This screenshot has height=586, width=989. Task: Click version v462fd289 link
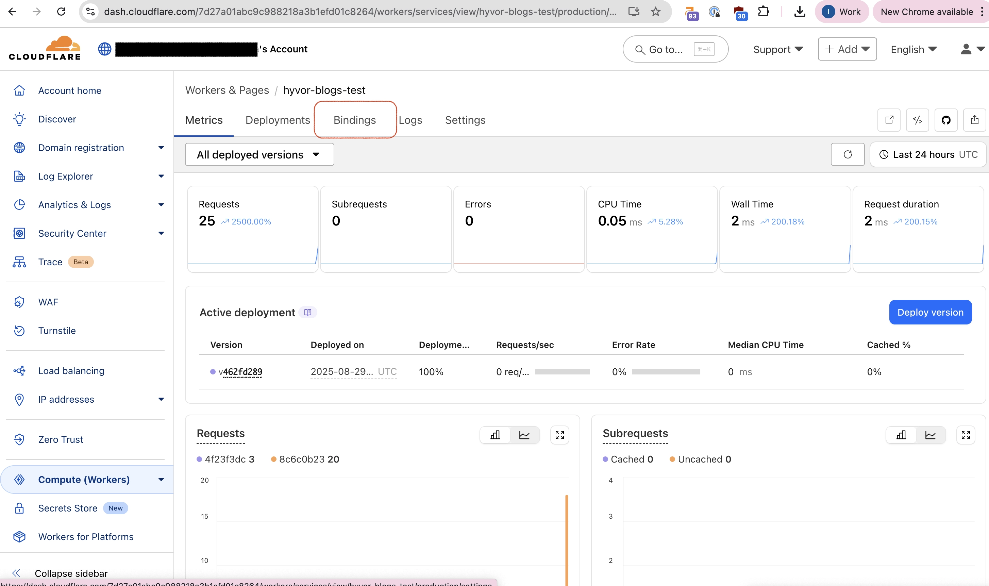(x=240, y=372)
